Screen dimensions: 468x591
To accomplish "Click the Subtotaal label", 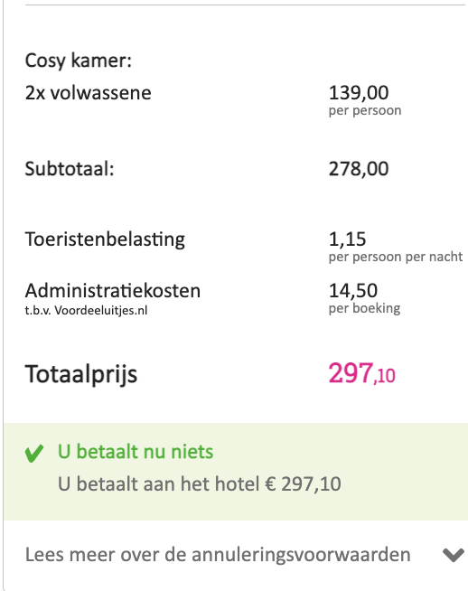I will click(x=70, y=169).
